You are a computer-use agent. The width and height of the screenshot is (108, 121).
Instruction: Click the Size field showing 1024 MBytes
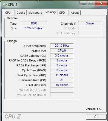coord(33,28)
